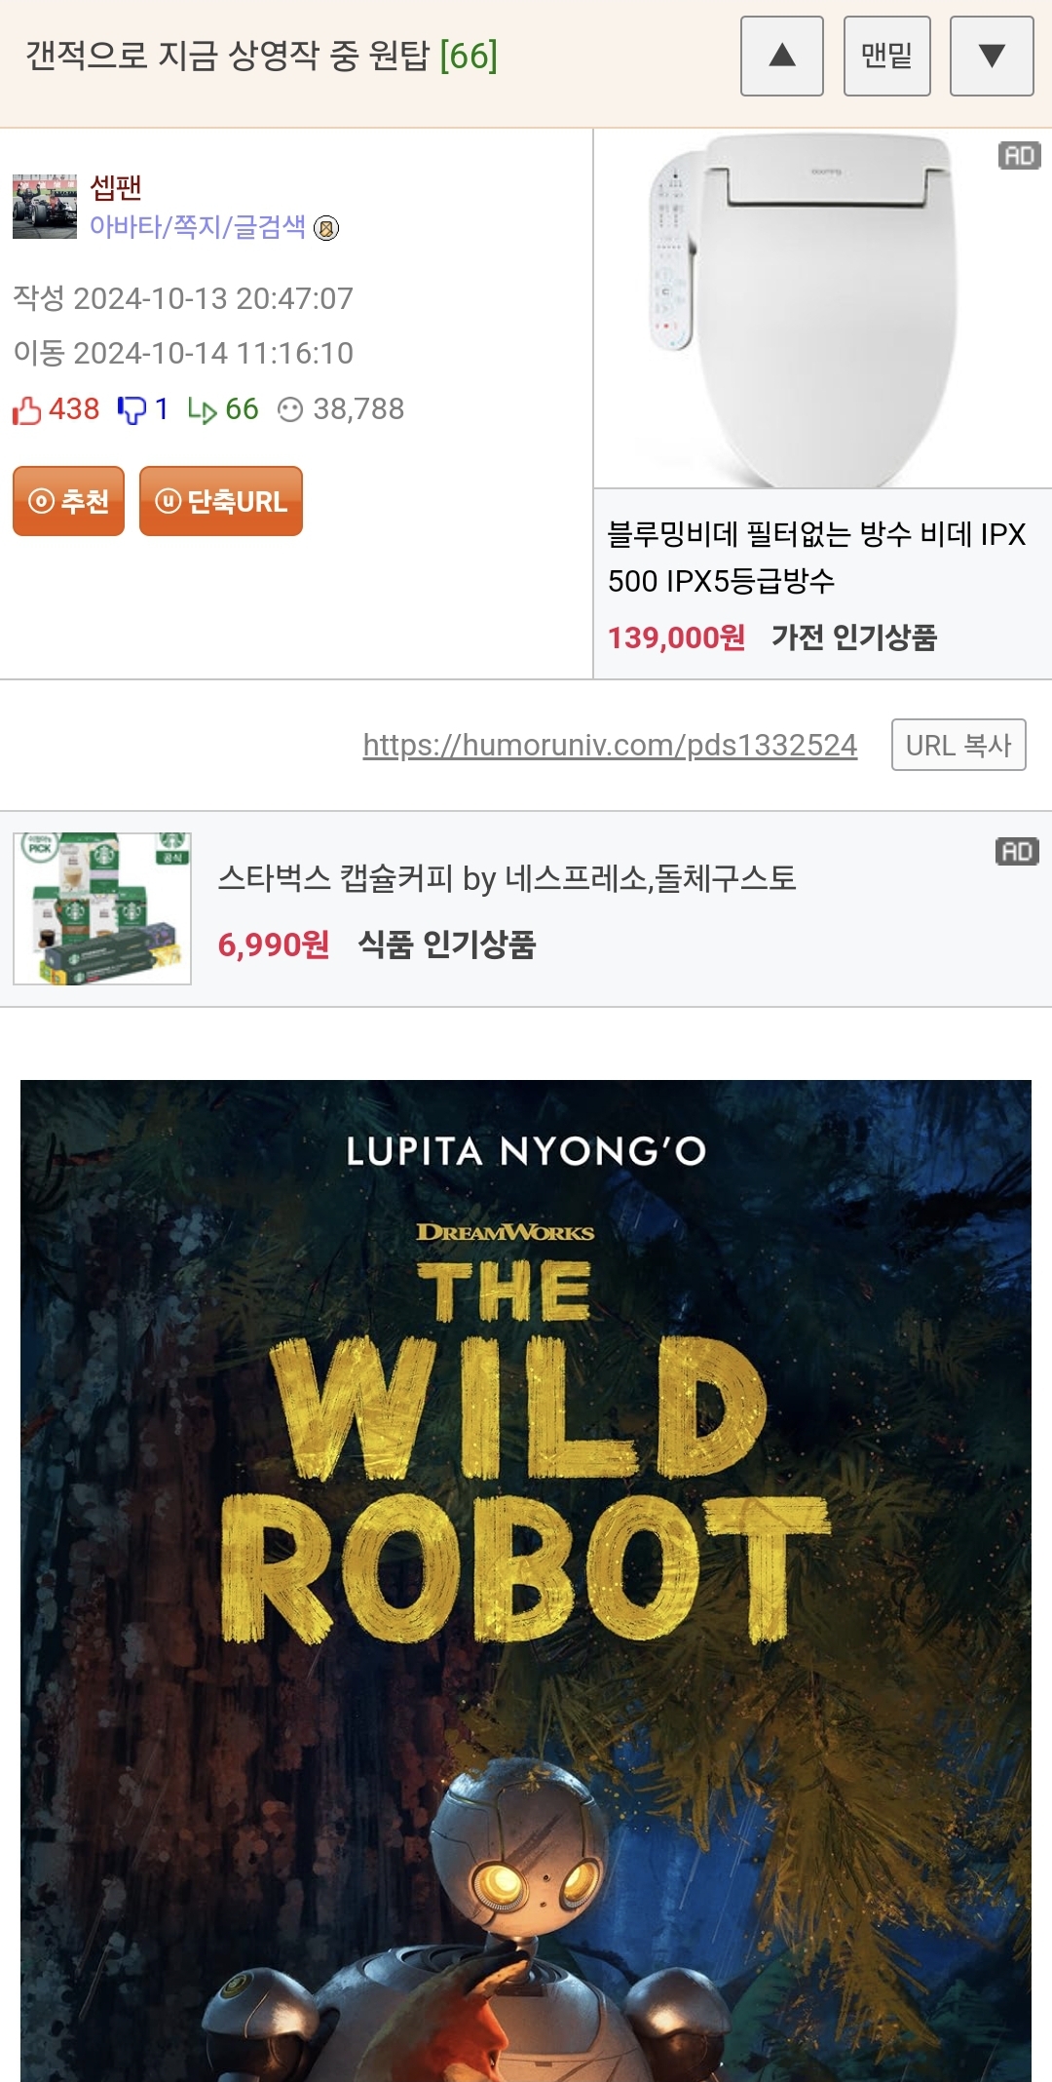Click the view count face icon
This screenshot has width=1052, height=2082.
coord(290,409)
